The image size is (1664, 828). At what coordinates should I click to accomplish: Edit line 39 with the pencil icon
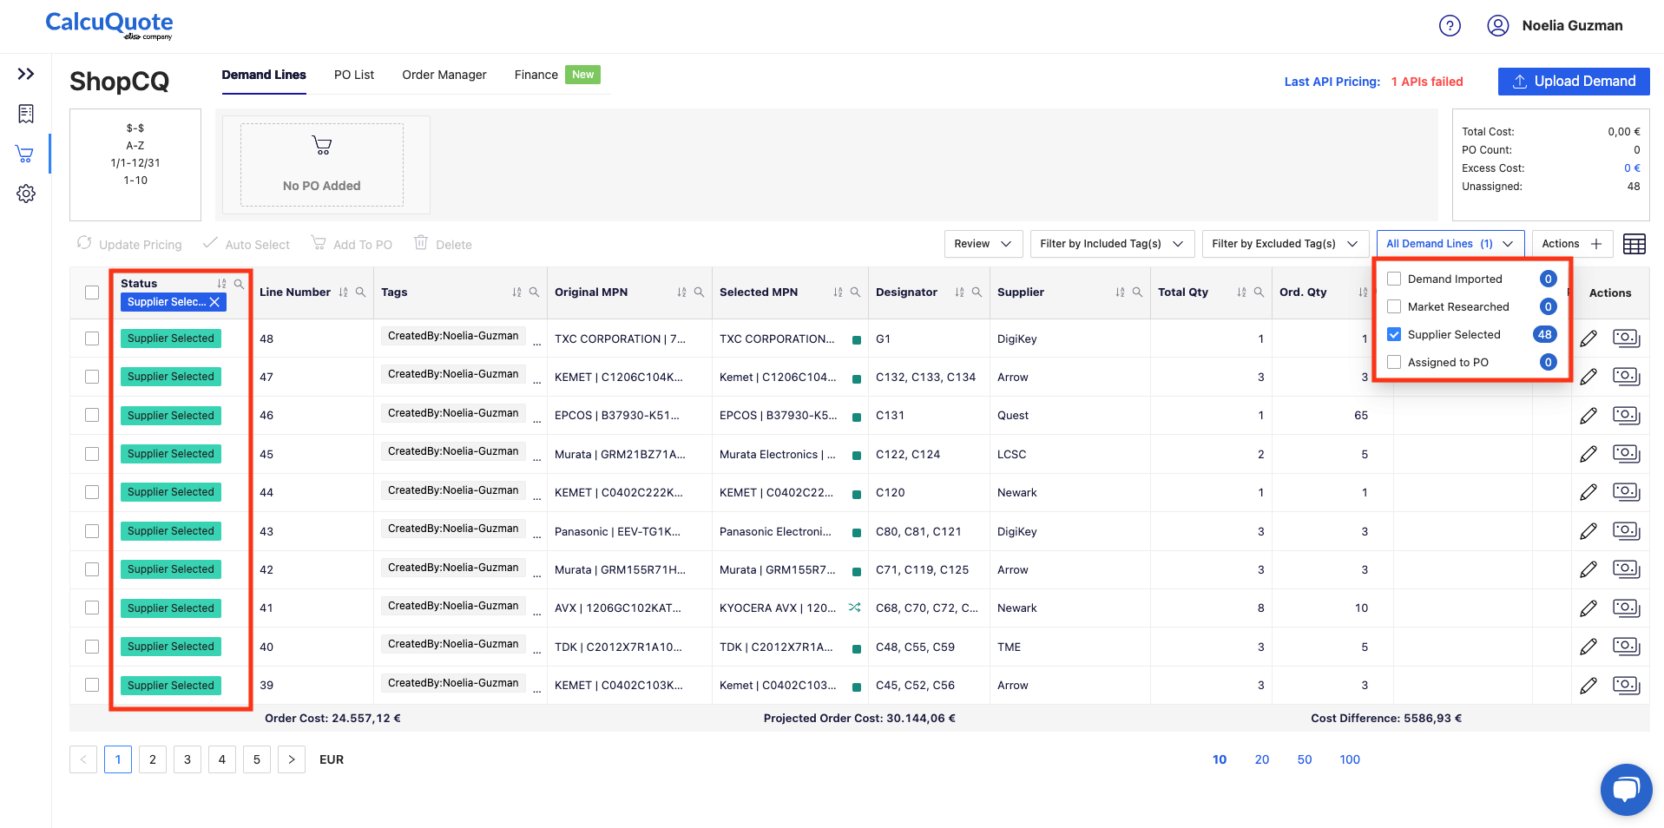pyautogui.click(x=1588, y=686)
